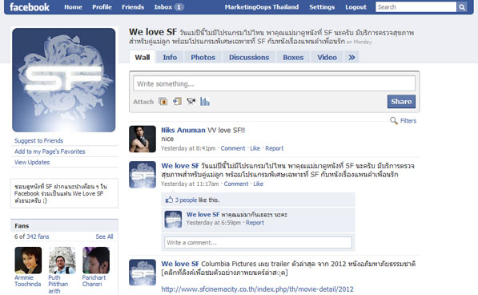See All fans link
Screen dimensions: 478x295
[x=104, y=236]
